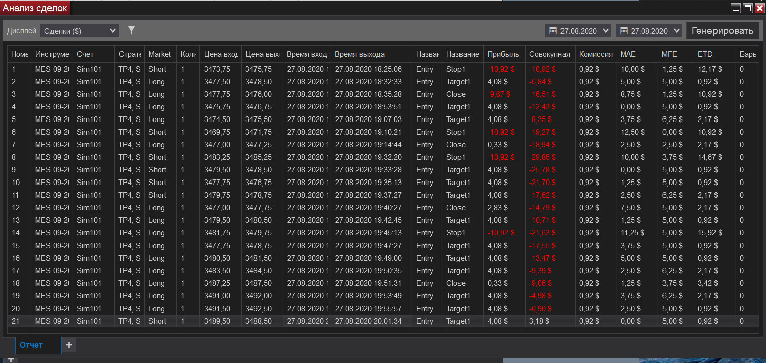Image resolution: width=766 pixels, height=363 pixels.
Task: Sort by the ETD column header
Action: [714, 54]
